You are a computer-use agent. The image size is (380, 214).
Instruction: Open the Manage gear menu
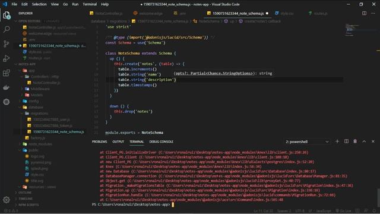(7, 200)
